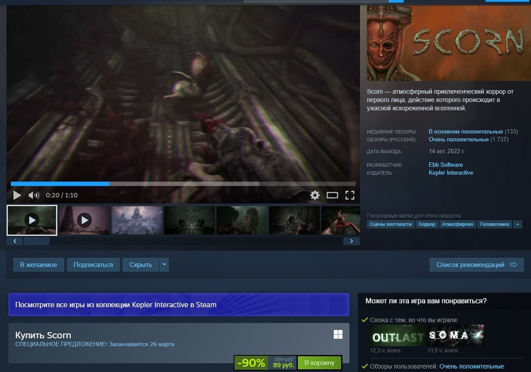Add Scorn to cart with В корзину

point(319,363)
